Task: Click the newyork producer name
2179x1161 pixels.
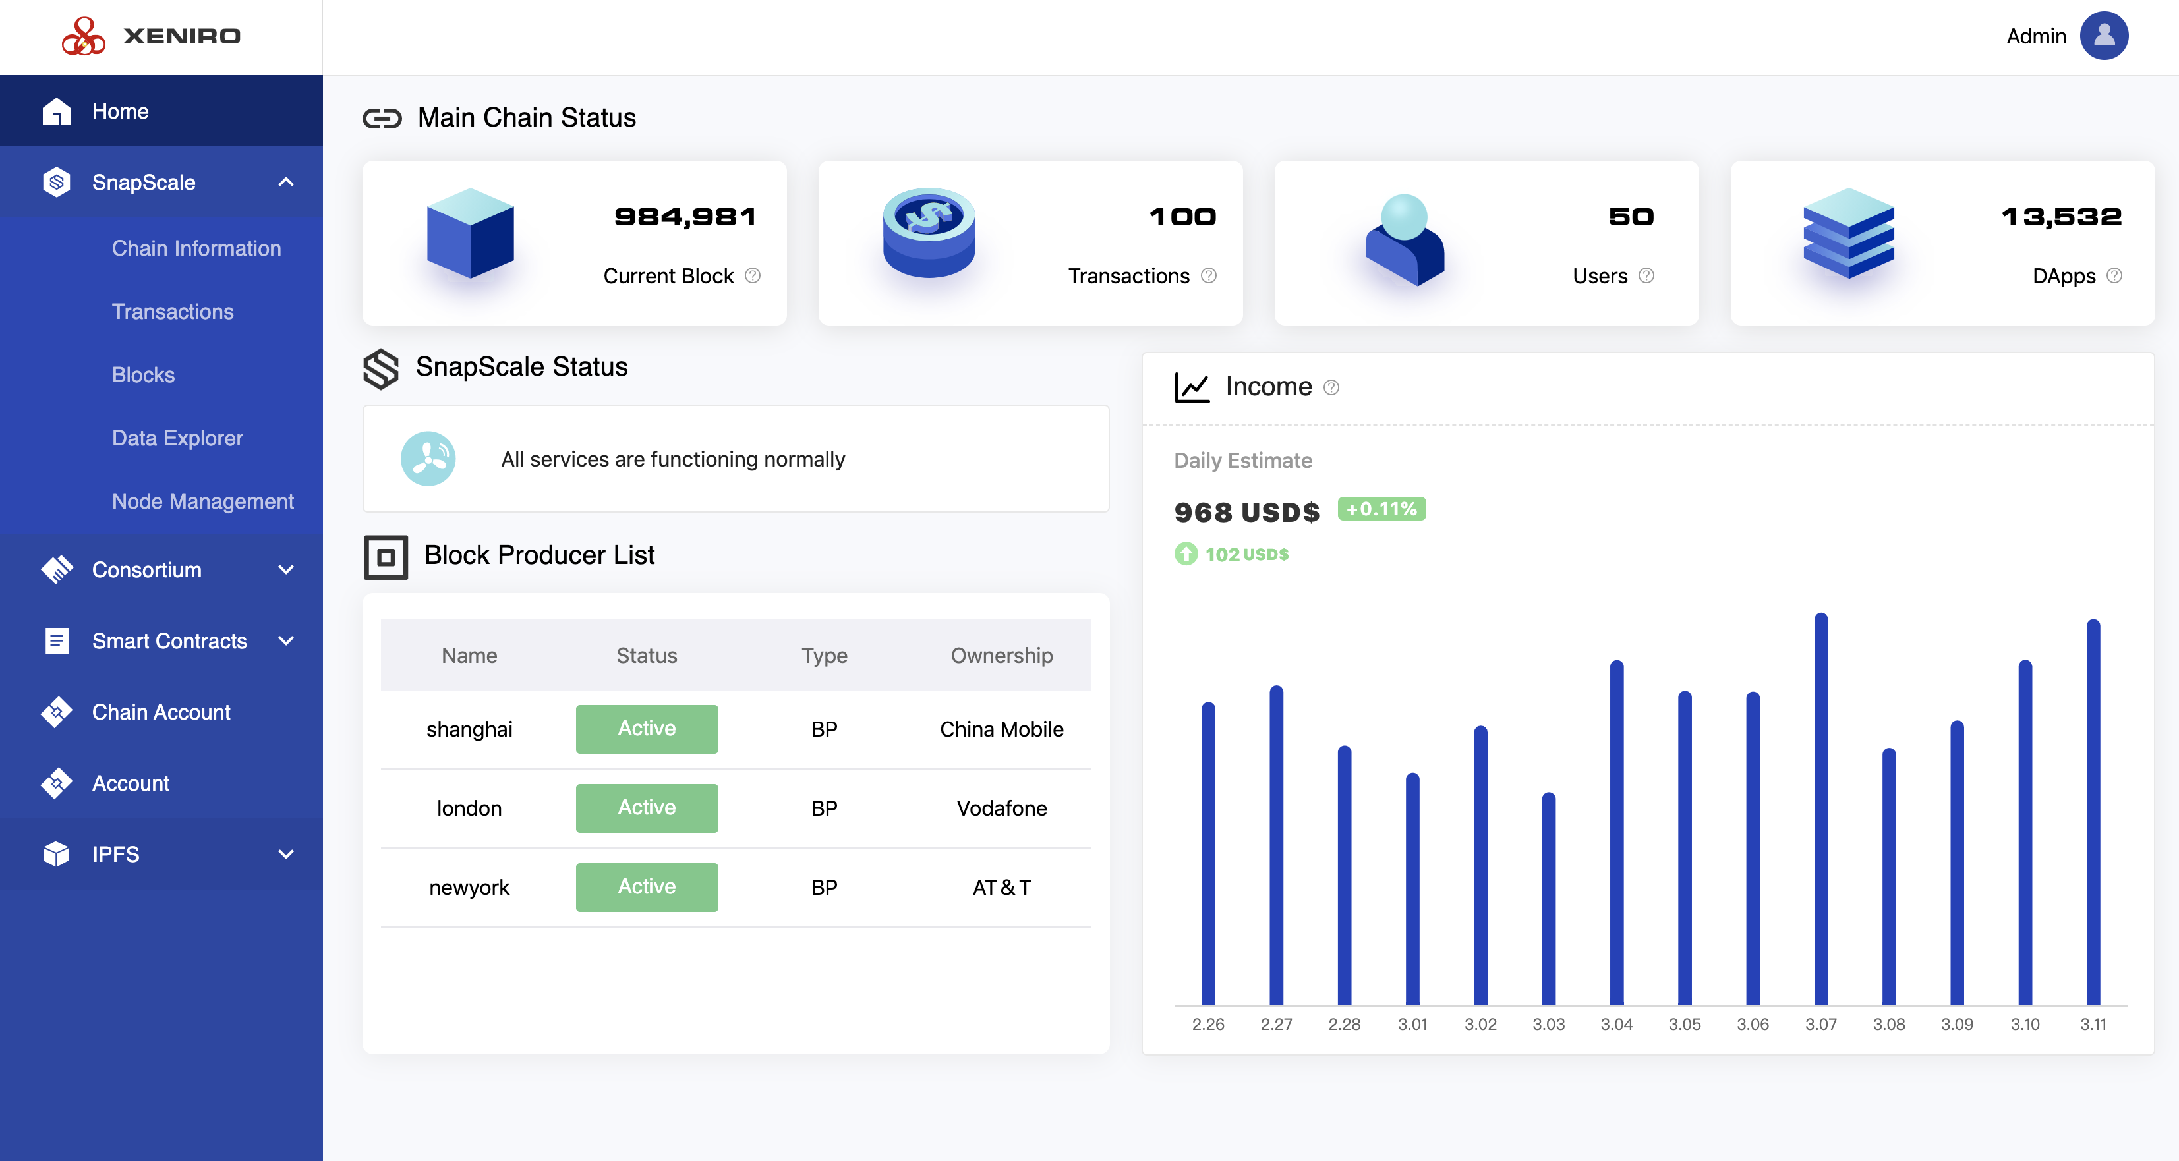Action: pyautogui.click(x=469, y=887)
